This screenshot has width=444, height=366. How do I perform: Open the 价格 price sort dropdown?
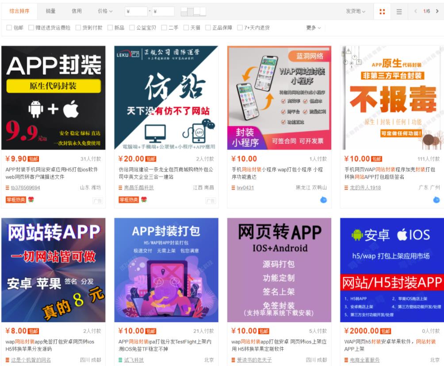103,11
